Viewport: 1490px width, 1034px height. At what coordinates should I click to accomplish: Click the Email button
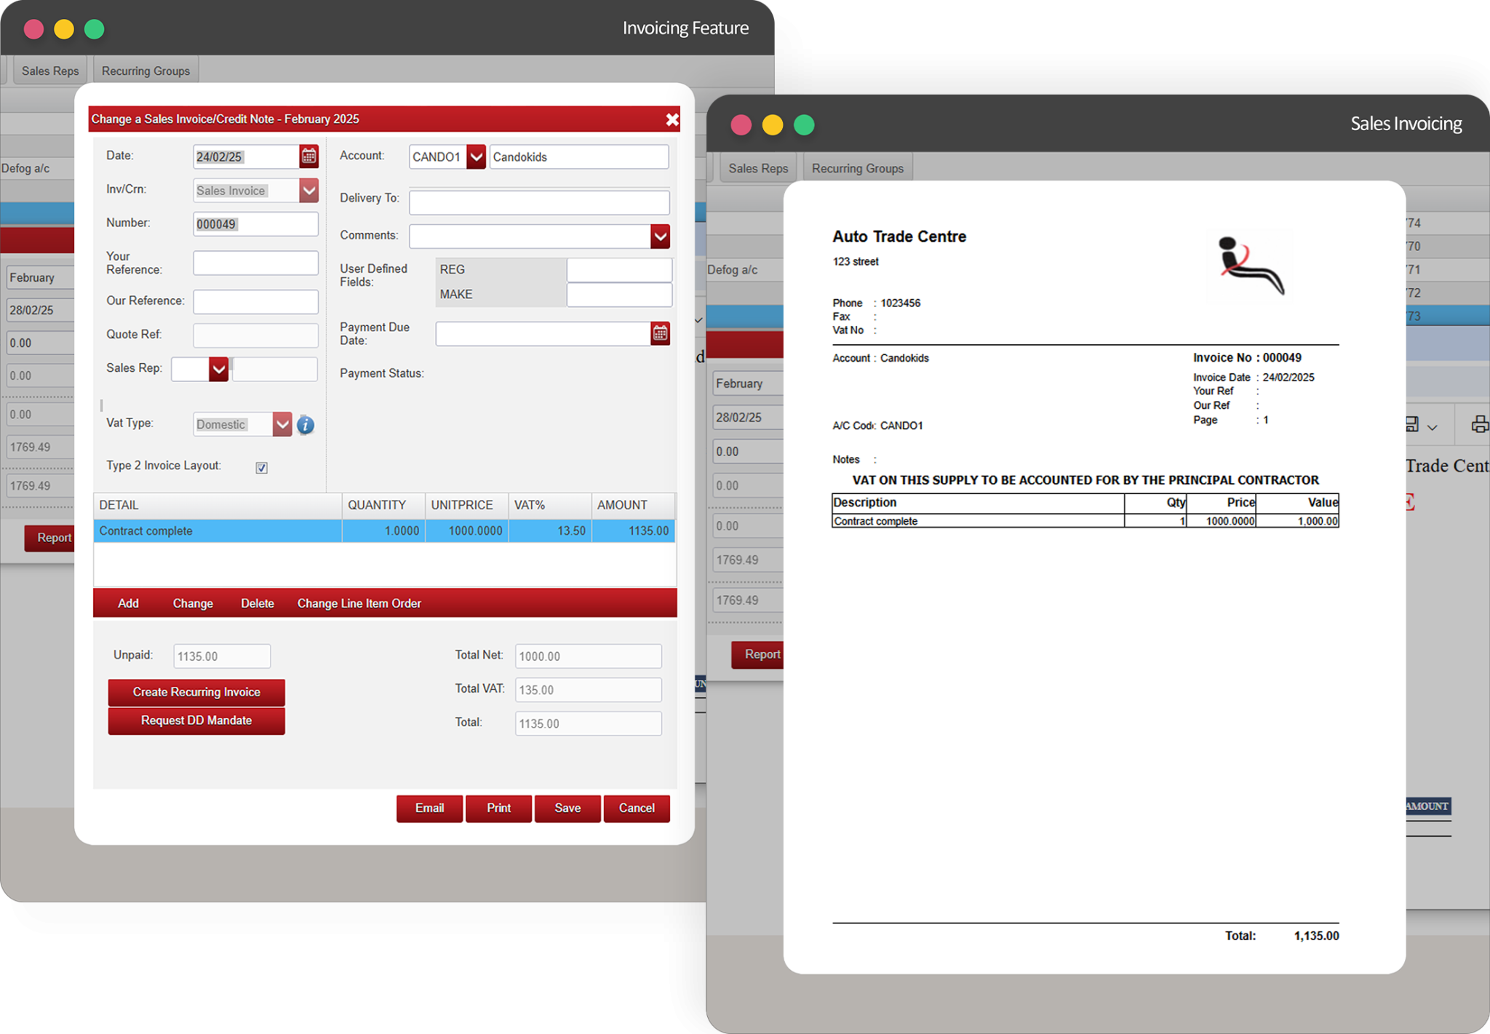tap(429, 808)
